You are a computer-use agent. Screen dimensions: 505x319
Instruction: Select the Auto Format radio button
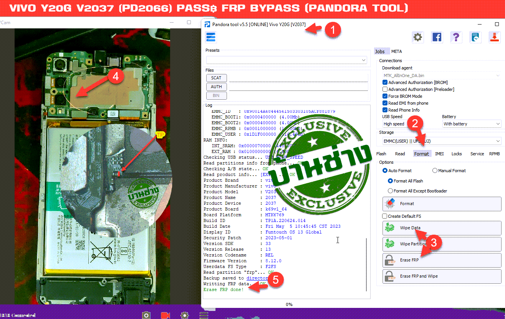pyautogui.click(x=385, y=171)
